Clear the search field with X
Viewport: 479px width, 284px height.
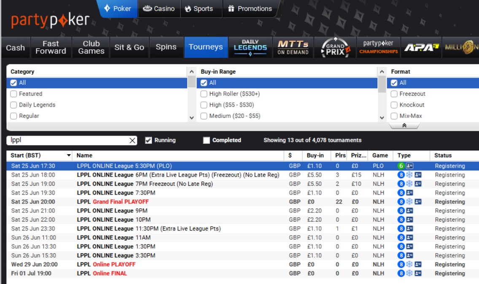point(132,140)
